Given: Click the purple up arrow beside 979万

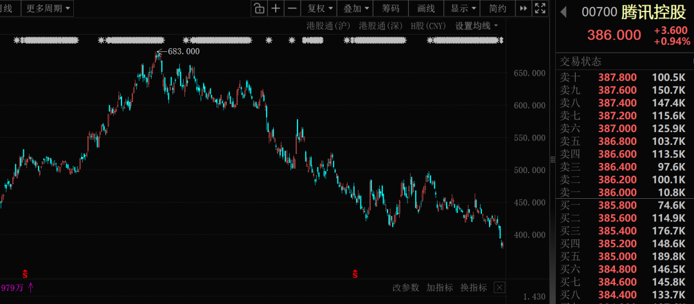Looking at the screenshot, I should [31, 288].
